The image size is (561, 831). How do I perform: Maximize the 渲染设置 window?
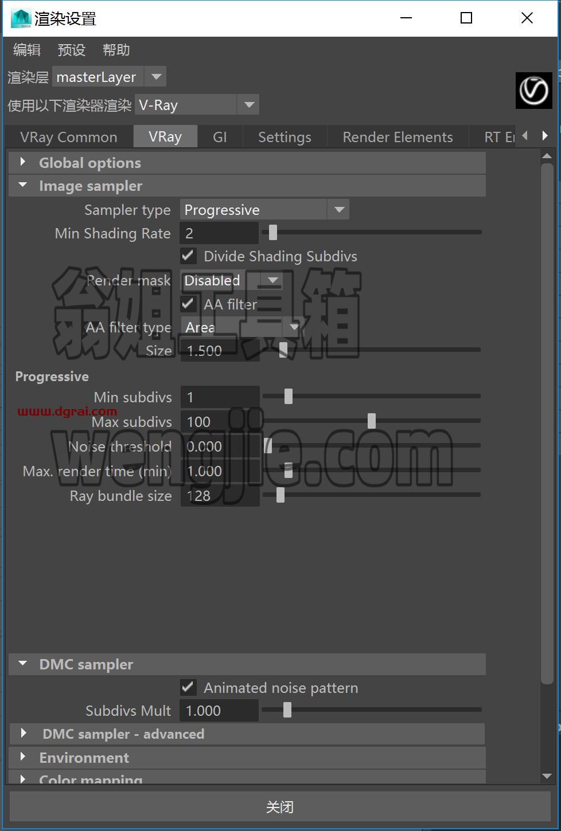click(466, 18)
